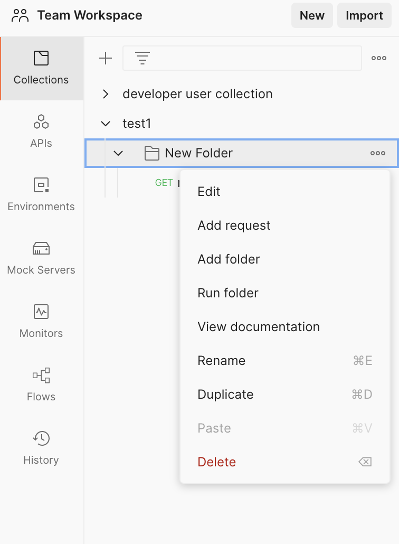Open the filter options icon in the search bar
This screenshot has width=399, height=544.
(x=142, y=58)
